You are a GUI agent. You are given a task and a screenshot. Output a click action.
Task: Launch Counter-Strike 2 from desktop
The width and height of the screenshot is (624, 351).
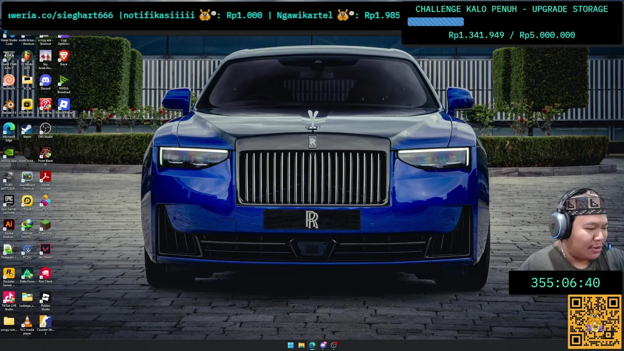click(x=45, y=325)
